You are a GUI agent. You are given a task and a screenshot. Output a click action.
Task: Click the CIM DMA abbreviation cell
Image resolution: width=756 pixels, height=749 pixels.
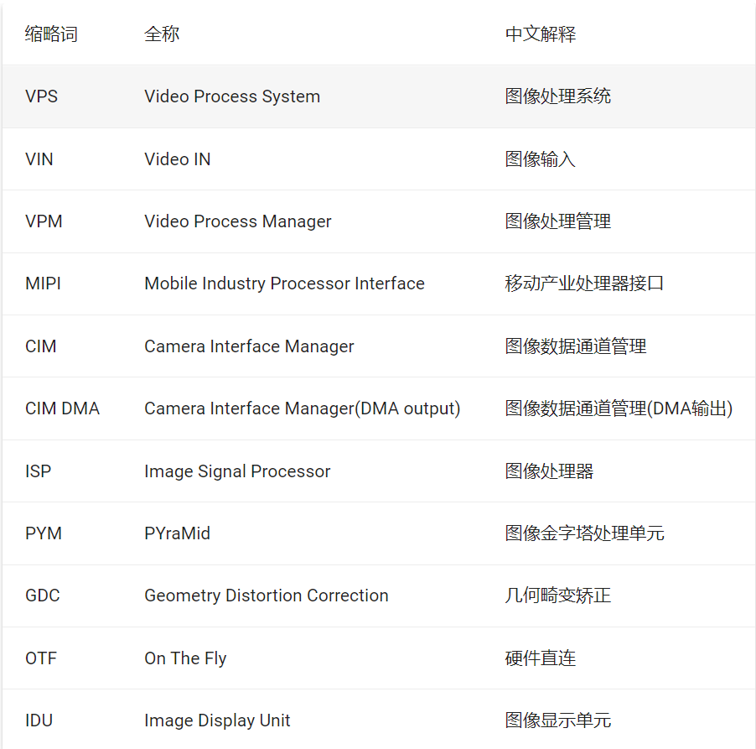63,408
